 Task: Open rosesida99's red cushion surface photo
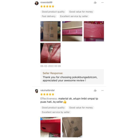94,31
